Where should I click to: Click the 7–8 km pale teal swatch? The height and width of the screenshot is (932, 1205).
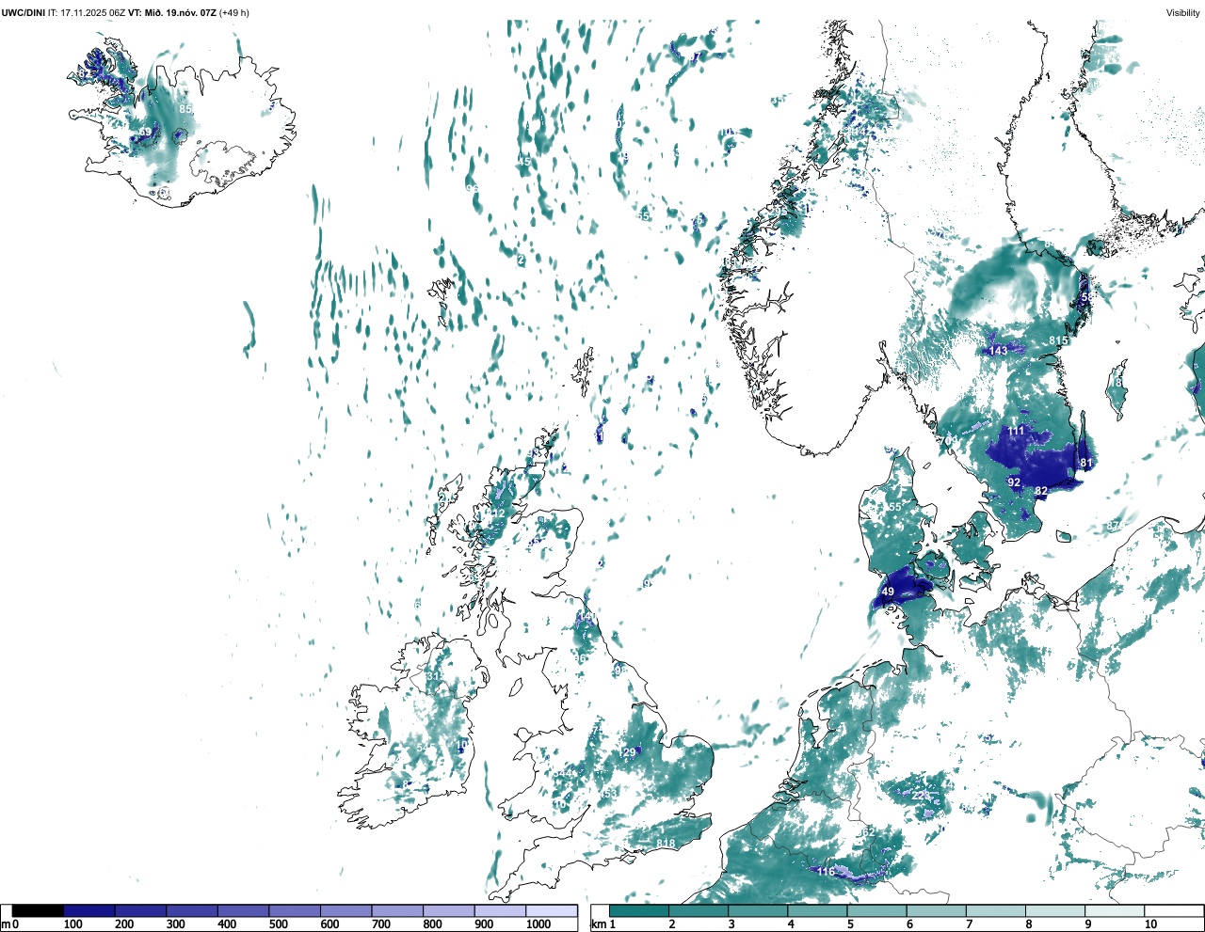point(995,910)
